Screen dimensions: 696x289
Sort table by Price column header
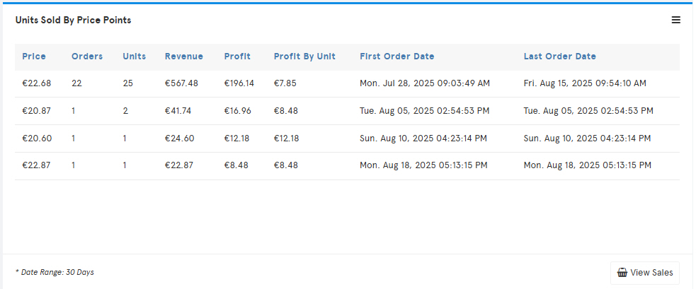tap(34, 57)
